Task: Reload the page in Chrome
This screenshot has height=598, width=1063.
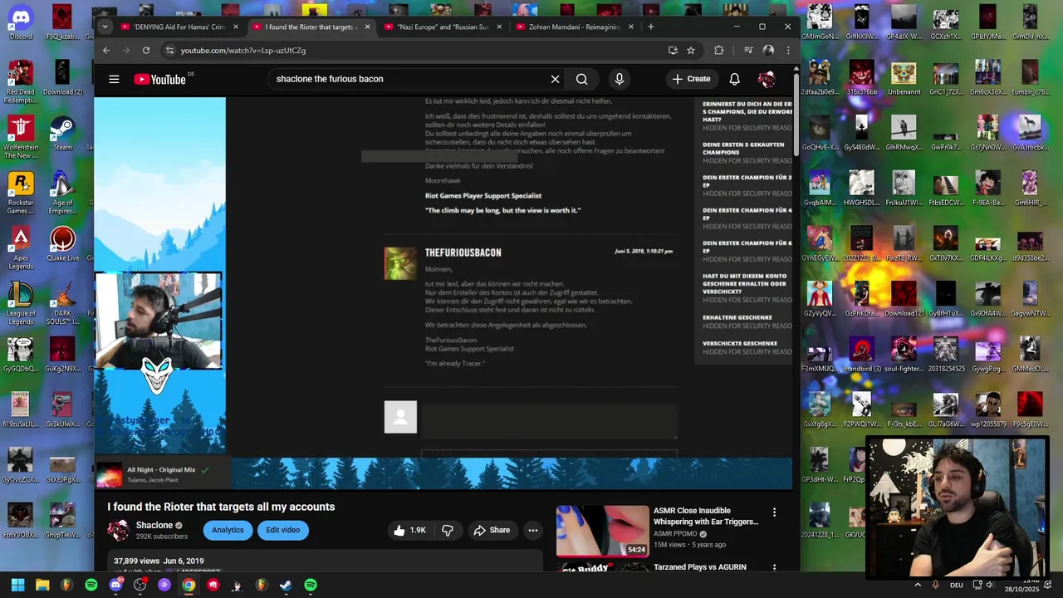Action: pos(146,50)
